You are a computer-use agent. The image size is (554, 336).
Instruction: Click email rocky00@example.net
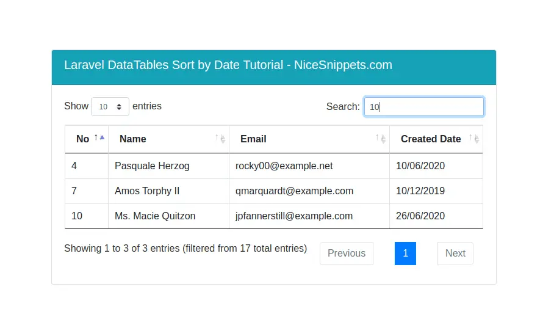[x=284, y=166]
